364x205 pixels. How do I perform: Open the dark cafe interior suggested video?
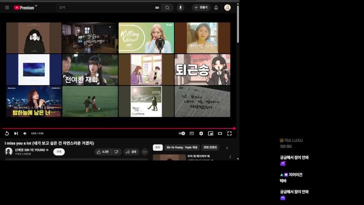coord(90,38)
